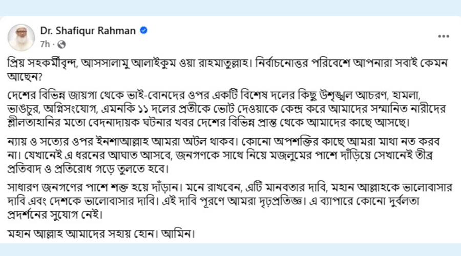
Task: Open the three-dot post options menu
Action: point(443,37)
